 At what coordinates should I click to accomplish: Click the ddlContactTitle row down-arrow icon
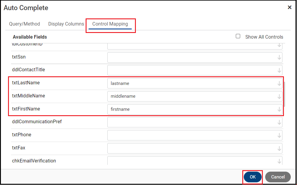pyautogui.click(x=279, y=70)
